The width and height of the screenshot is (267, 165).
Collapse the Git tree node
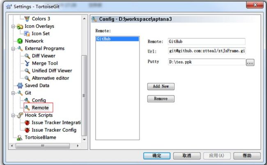[13, 93]
